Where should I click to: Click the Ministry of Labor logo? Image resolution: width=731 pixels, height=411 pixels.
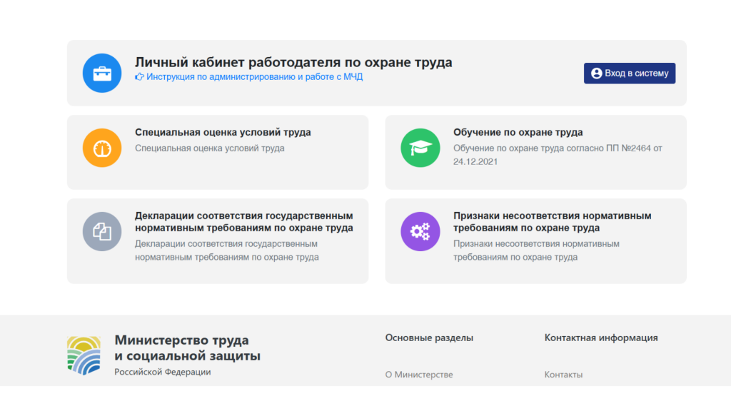(x=84, y=355)
